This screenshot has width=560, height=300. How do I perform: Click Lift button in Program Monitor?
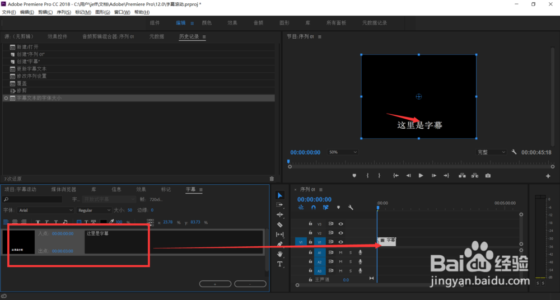[x=462, y=176]
